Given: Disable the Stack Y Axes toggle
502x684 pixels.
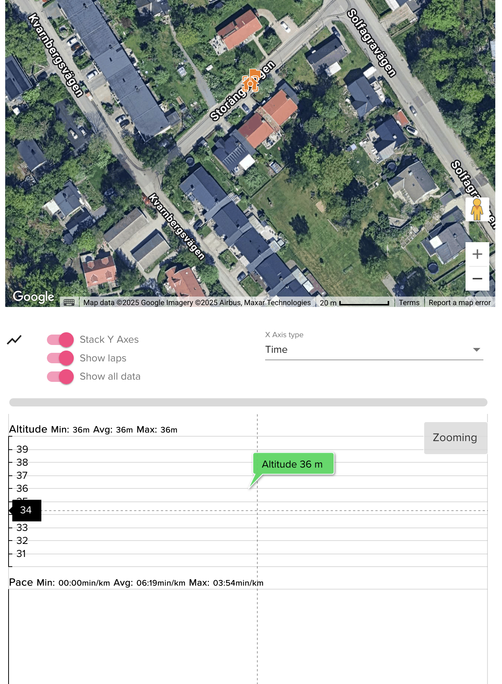Looking at the screenshot, I should pyautogui.click(x=60, y=339).
